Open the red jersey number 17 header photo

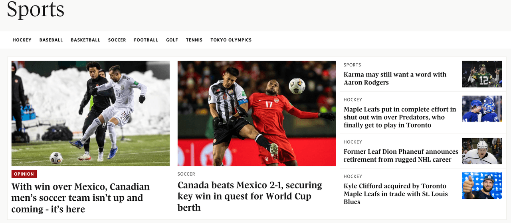[257, 113]
